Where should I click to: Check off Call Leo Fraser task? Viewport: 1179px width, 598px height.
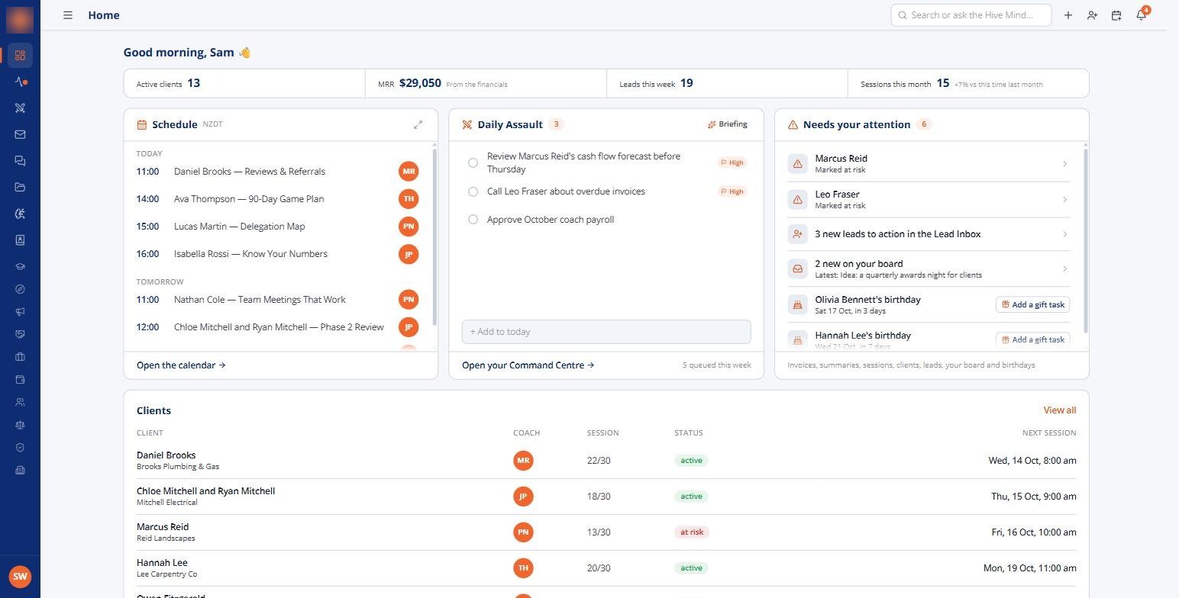click(473, 191)
